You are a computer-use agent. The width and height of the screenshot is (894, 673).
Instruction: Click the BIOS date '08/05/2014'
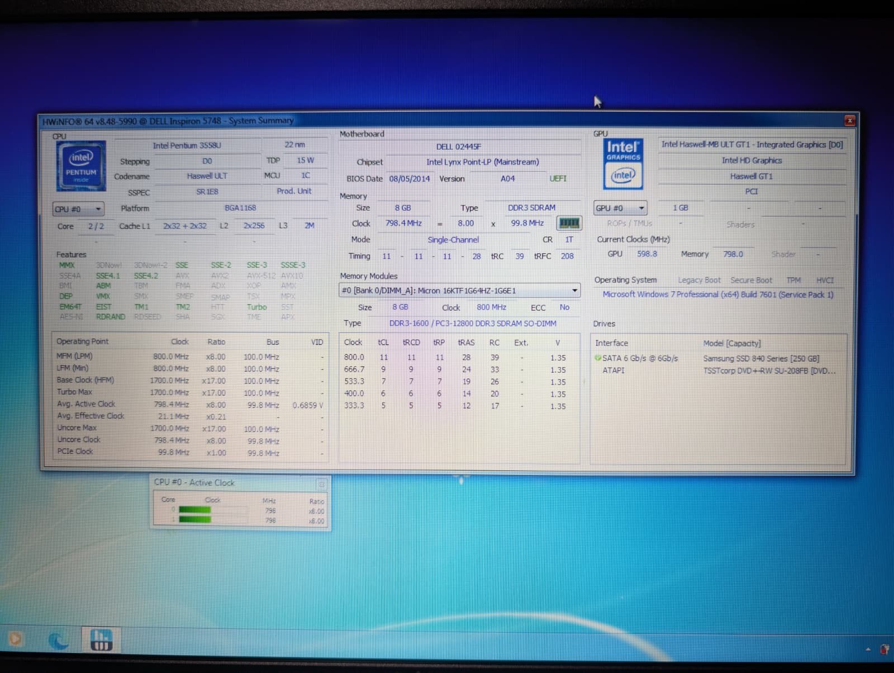(410, 179)
